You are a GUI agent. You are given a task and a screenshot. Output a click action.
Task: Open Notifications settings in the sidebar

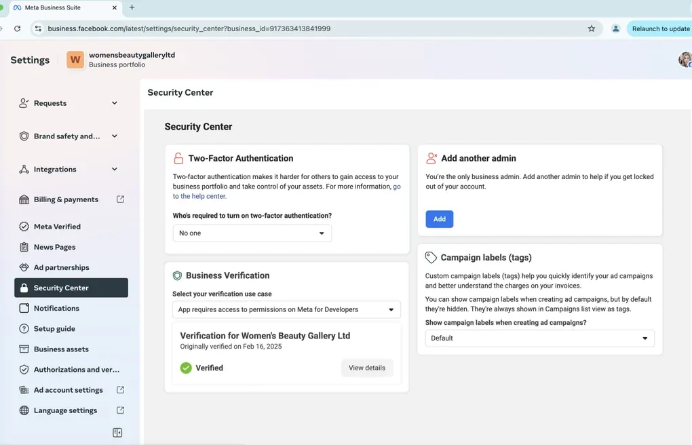[x=71, y=308]
